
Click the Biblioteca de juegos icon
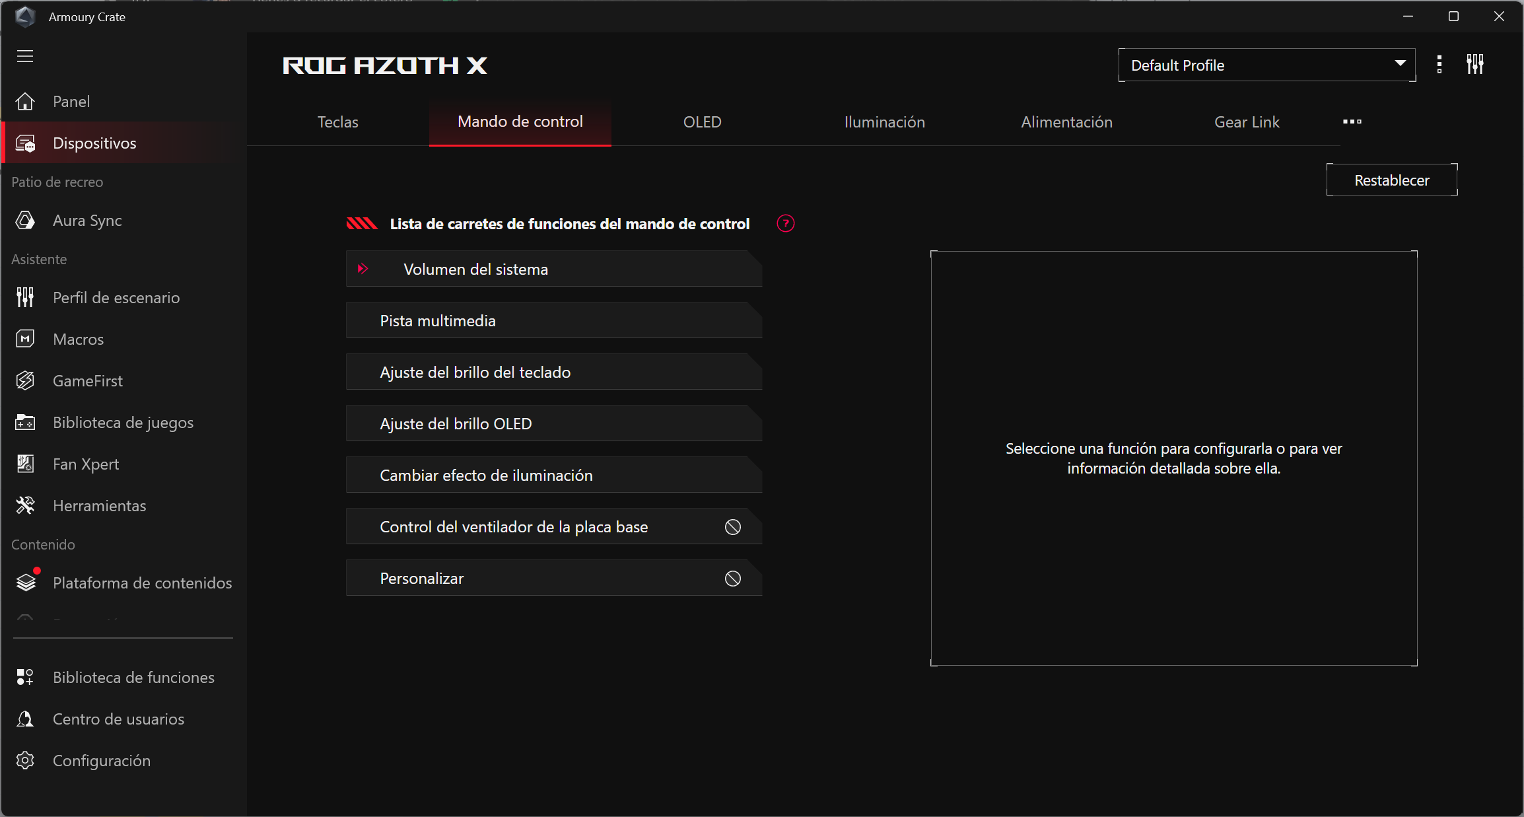25,422
